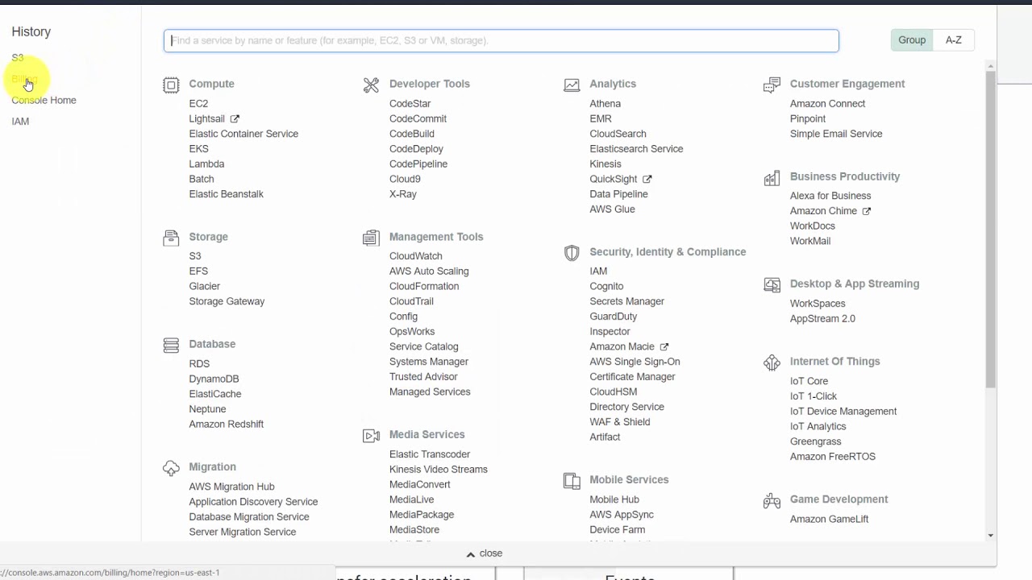Open the EC2 service
1032x580 pixels.
(x=198, y=103)
